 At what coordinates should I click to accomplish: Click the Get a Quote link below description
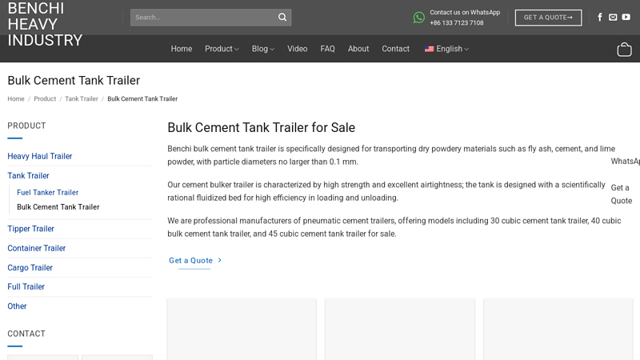click(x=195, y=261)
